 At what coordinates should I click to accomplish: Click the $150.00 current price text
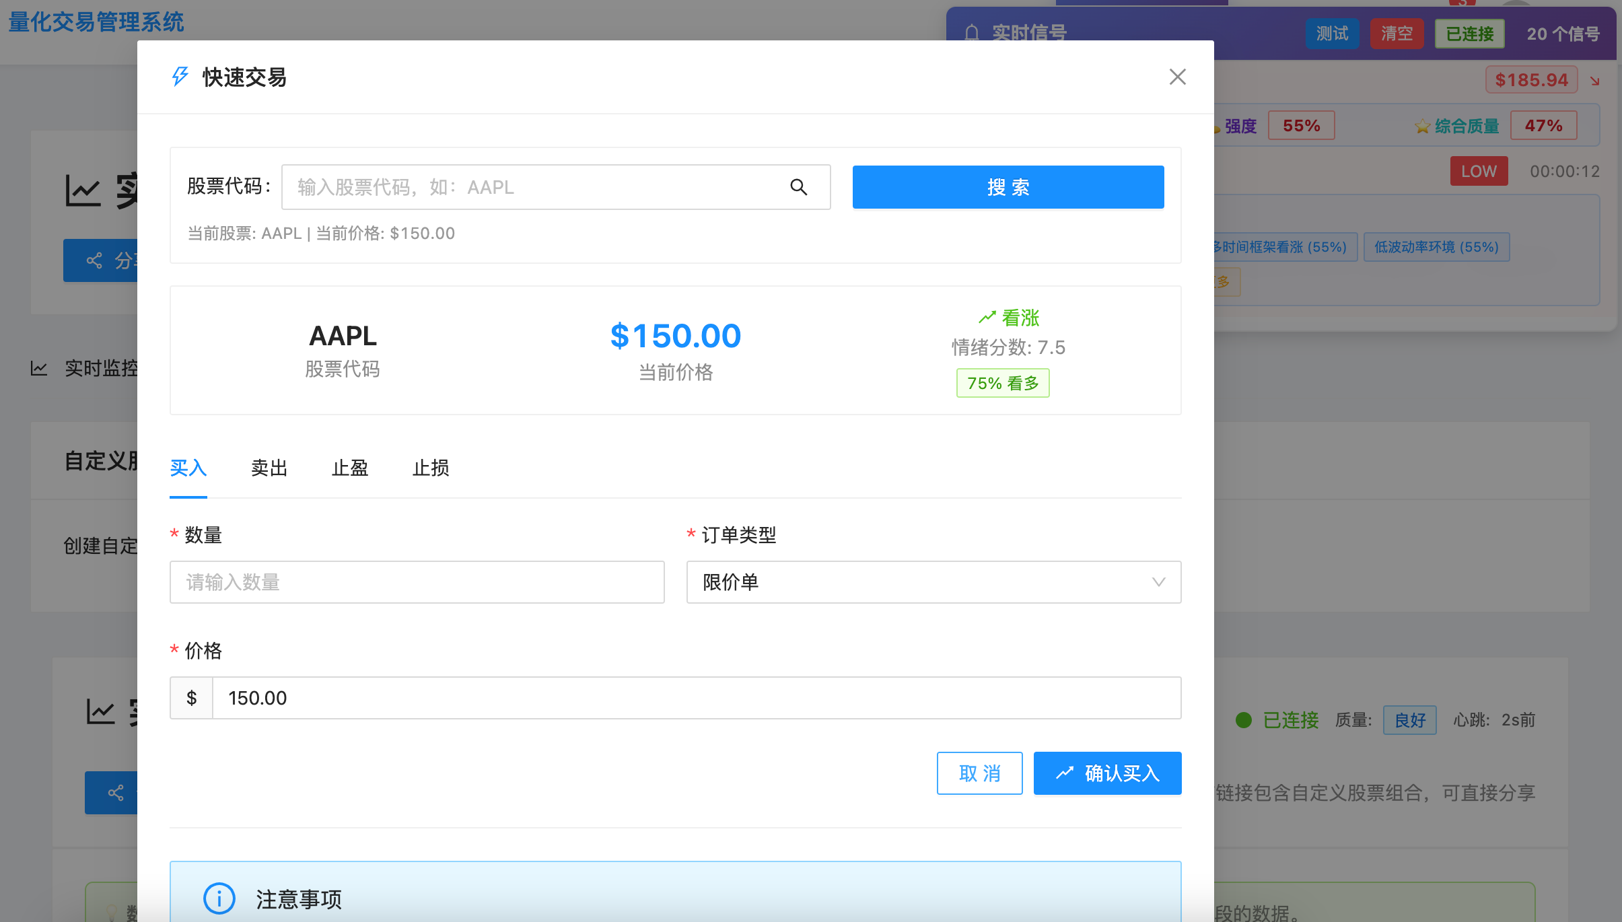[x=675, y=335]
